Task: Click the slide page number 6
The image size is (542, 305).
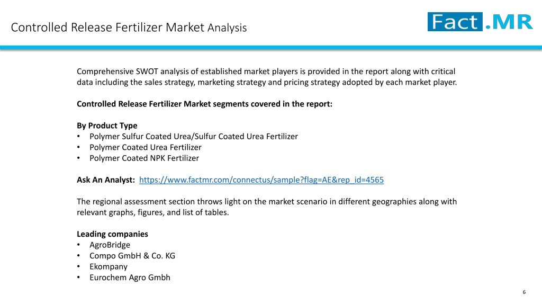Action: pyautogui.click(x=524, y=292)
